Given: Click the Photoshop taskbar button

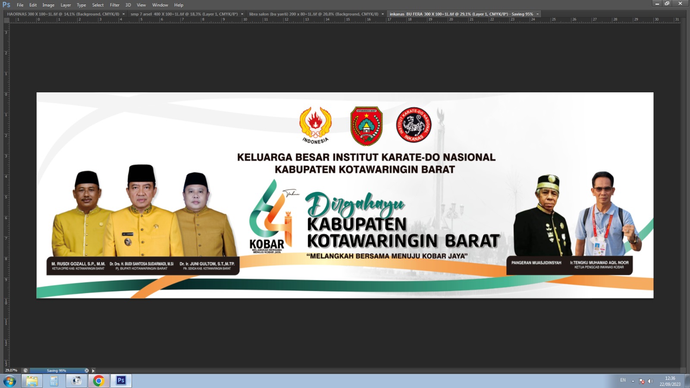Looking at the screenshot, I should click(x=121, y=381).
